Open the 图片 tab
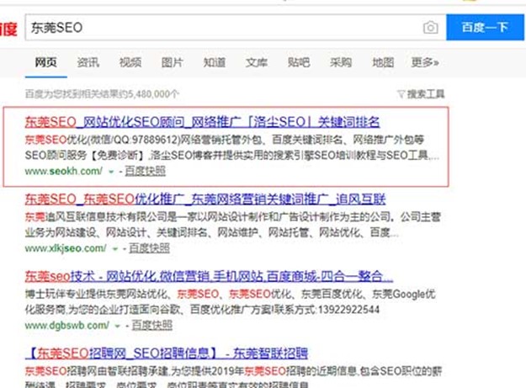The image size is (526, 388). pyautogui.click(x=173, y=62)
